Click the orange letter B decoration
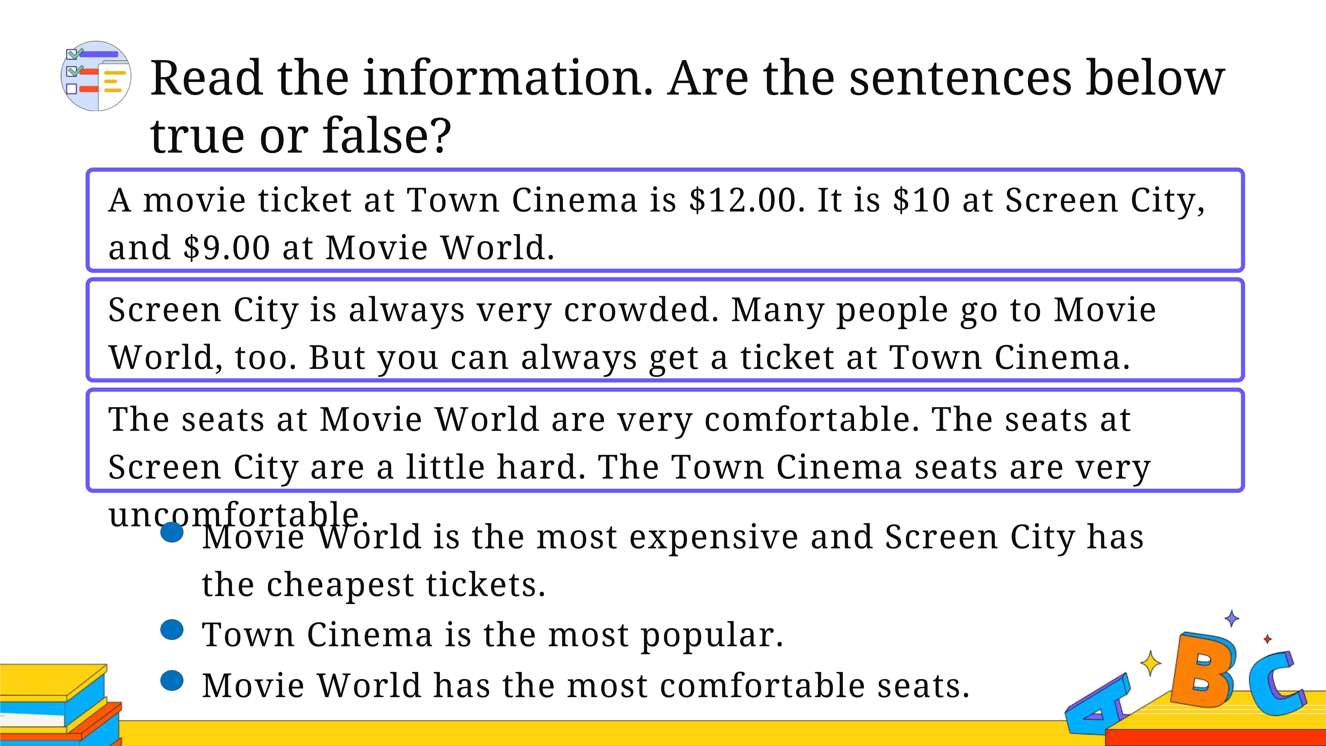Image resolution: width=1326 pixels, height=746 pixels. [1204, 670]
